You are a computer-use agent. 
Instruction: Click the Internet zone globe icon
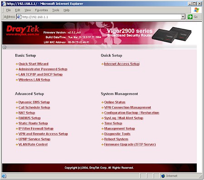(163, 176)
